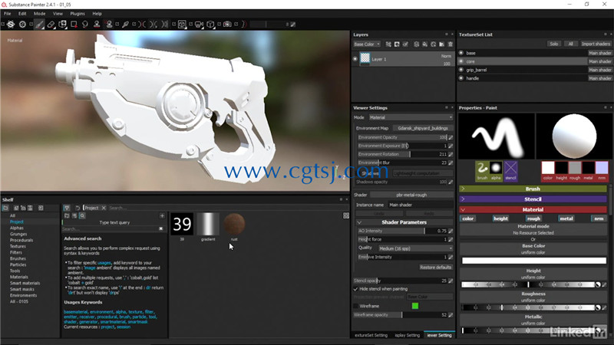The height and width of the screenshot is (345, 614).
Task: Click the Restore defaults button
Action: (435, 267)
